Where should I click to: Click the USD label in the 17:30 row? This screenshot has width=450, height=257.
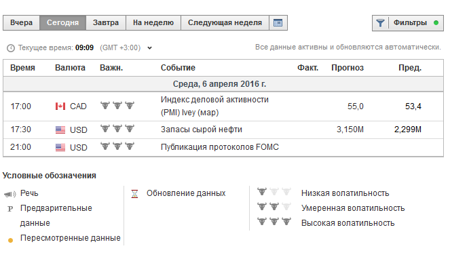[x=79, y=130]
